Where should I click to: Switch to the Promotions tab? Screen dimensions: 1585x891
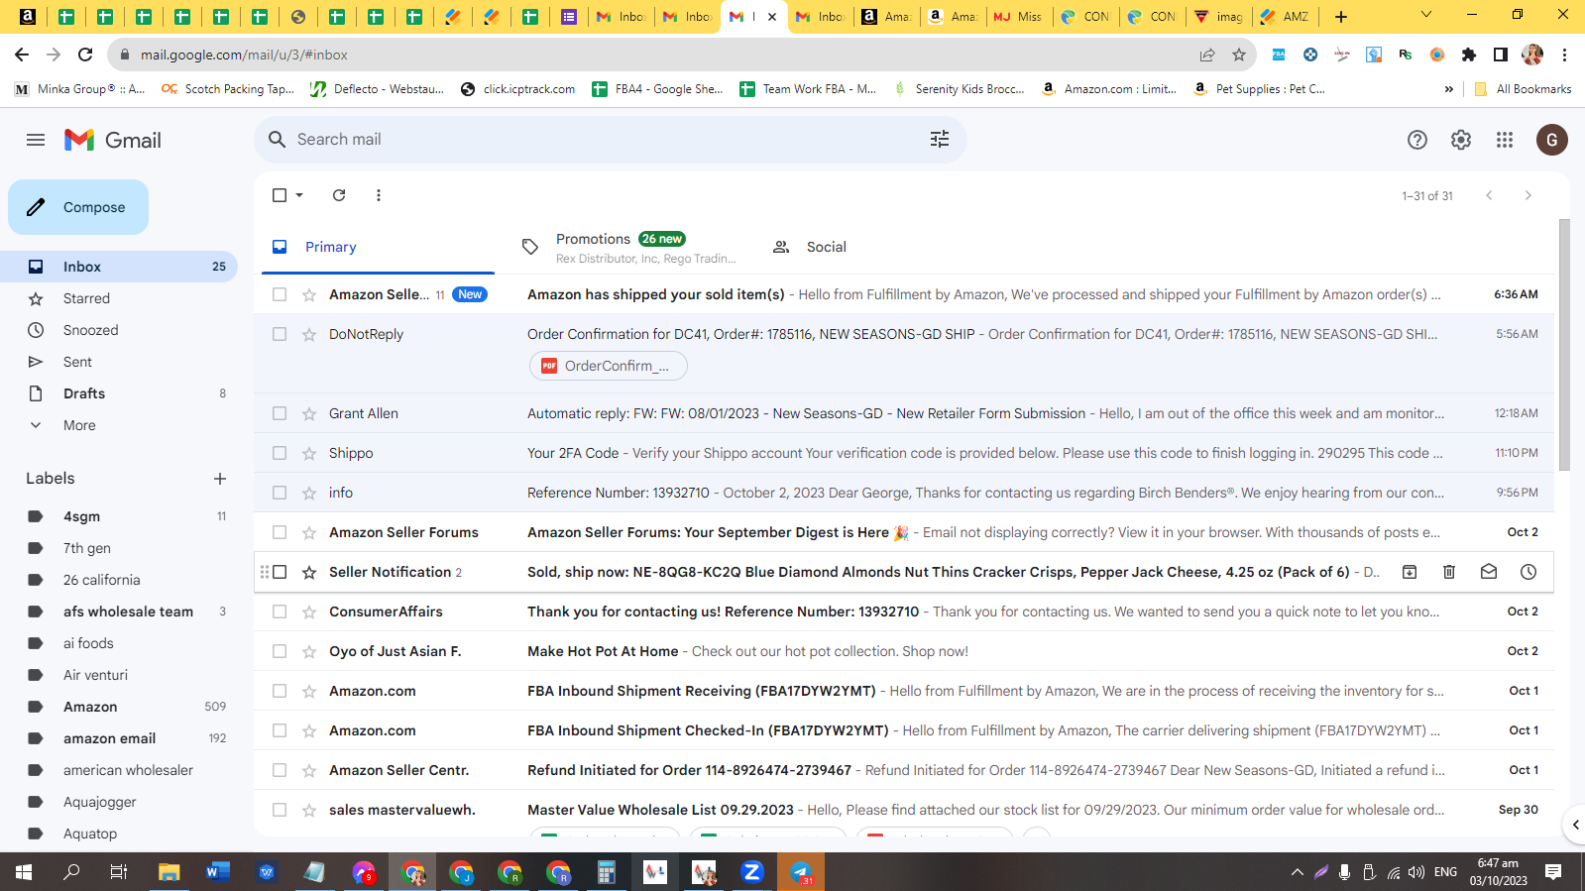(629, 247)
